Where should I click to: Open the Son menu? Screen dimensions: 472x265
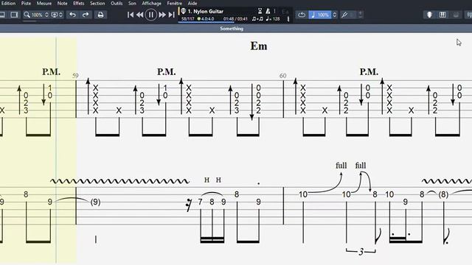(132, 3)
